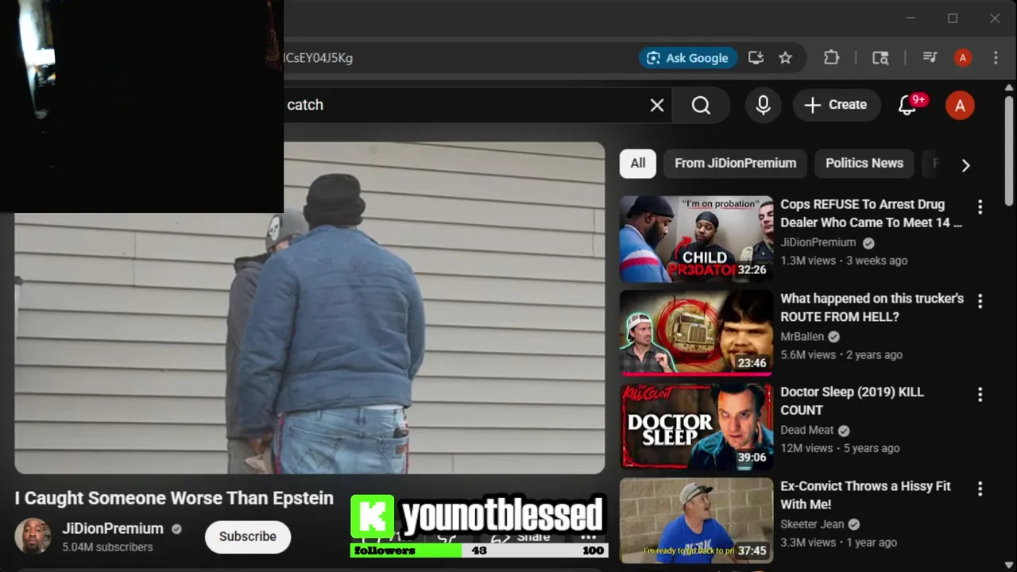Bookmark this page with star icon
The height and width of the screenshot is (572, 1017).
(x=785, y=58)
